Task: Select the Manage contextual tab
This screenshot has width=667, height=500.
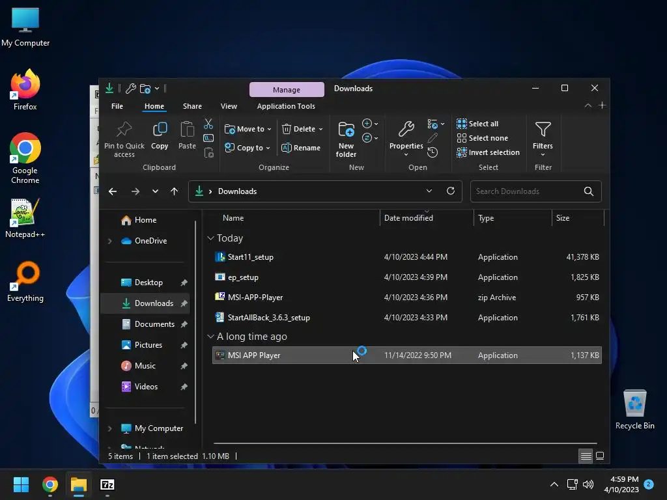Action: tap(287, 90)
